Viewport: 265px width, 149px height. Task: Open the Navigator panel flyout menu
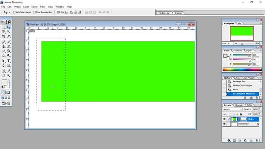(260, 24)
